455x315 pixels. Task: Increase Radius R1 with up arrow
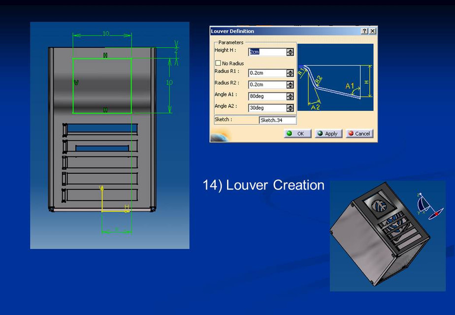tap(290, 71)
